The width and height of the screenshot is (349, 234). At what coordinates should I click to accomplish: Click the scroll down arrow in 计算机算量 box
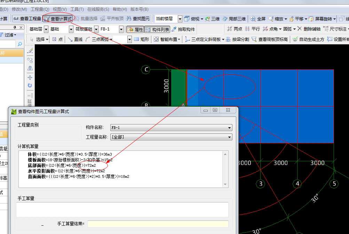225,184
